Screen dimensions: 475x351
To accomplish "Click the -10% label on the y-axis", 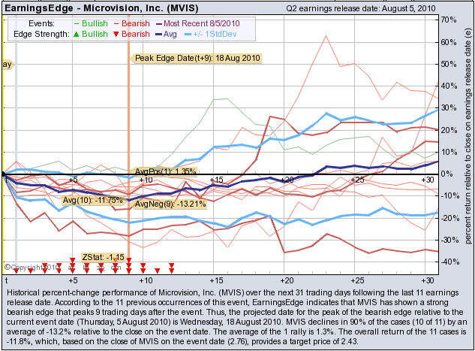I will tap(449, 195).
